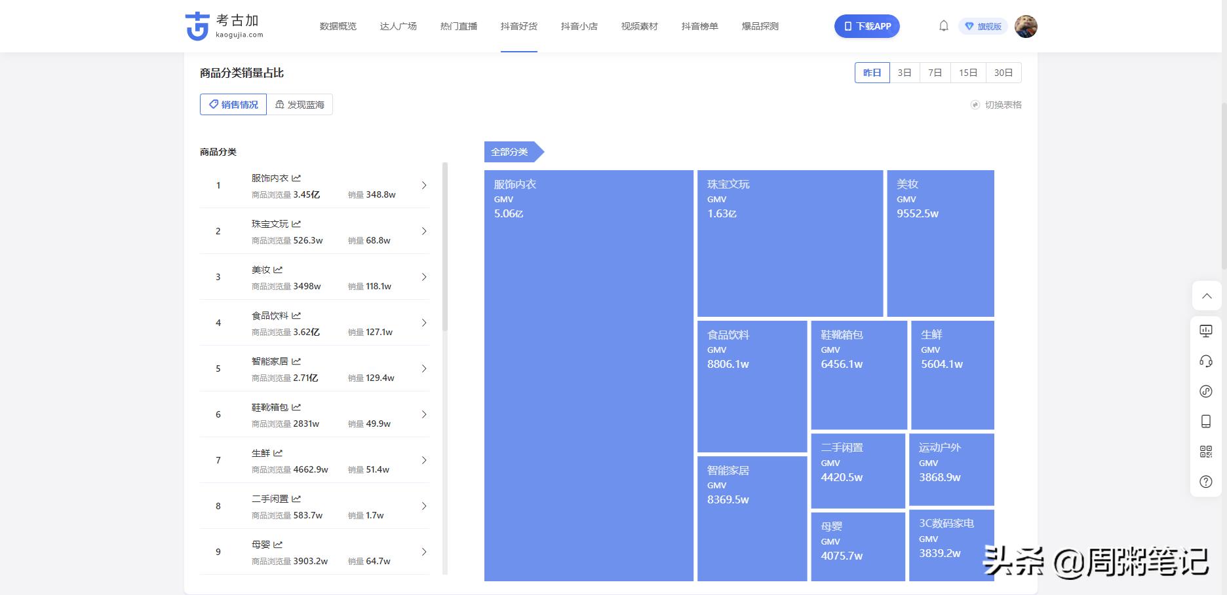Select the 30日 time range option
Viewport: 1227px width, 595px height.
point(1003,73)
